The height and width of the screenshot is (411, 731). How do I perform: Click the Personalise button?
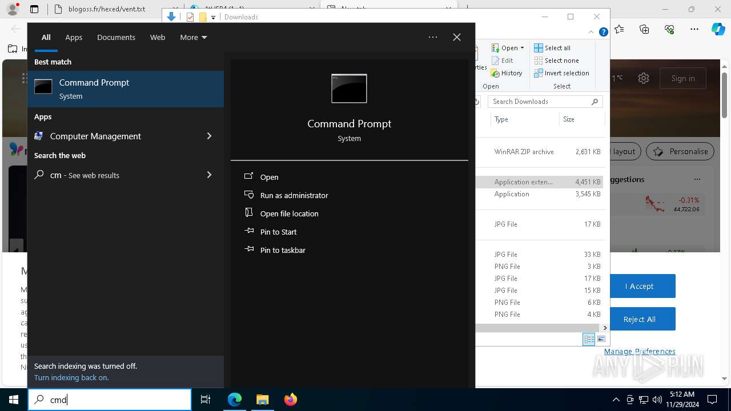(680, 151)
